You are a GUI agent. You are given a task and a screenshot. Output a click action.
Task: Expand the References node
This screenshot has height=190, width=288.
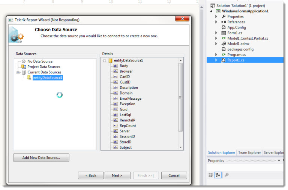216,22
